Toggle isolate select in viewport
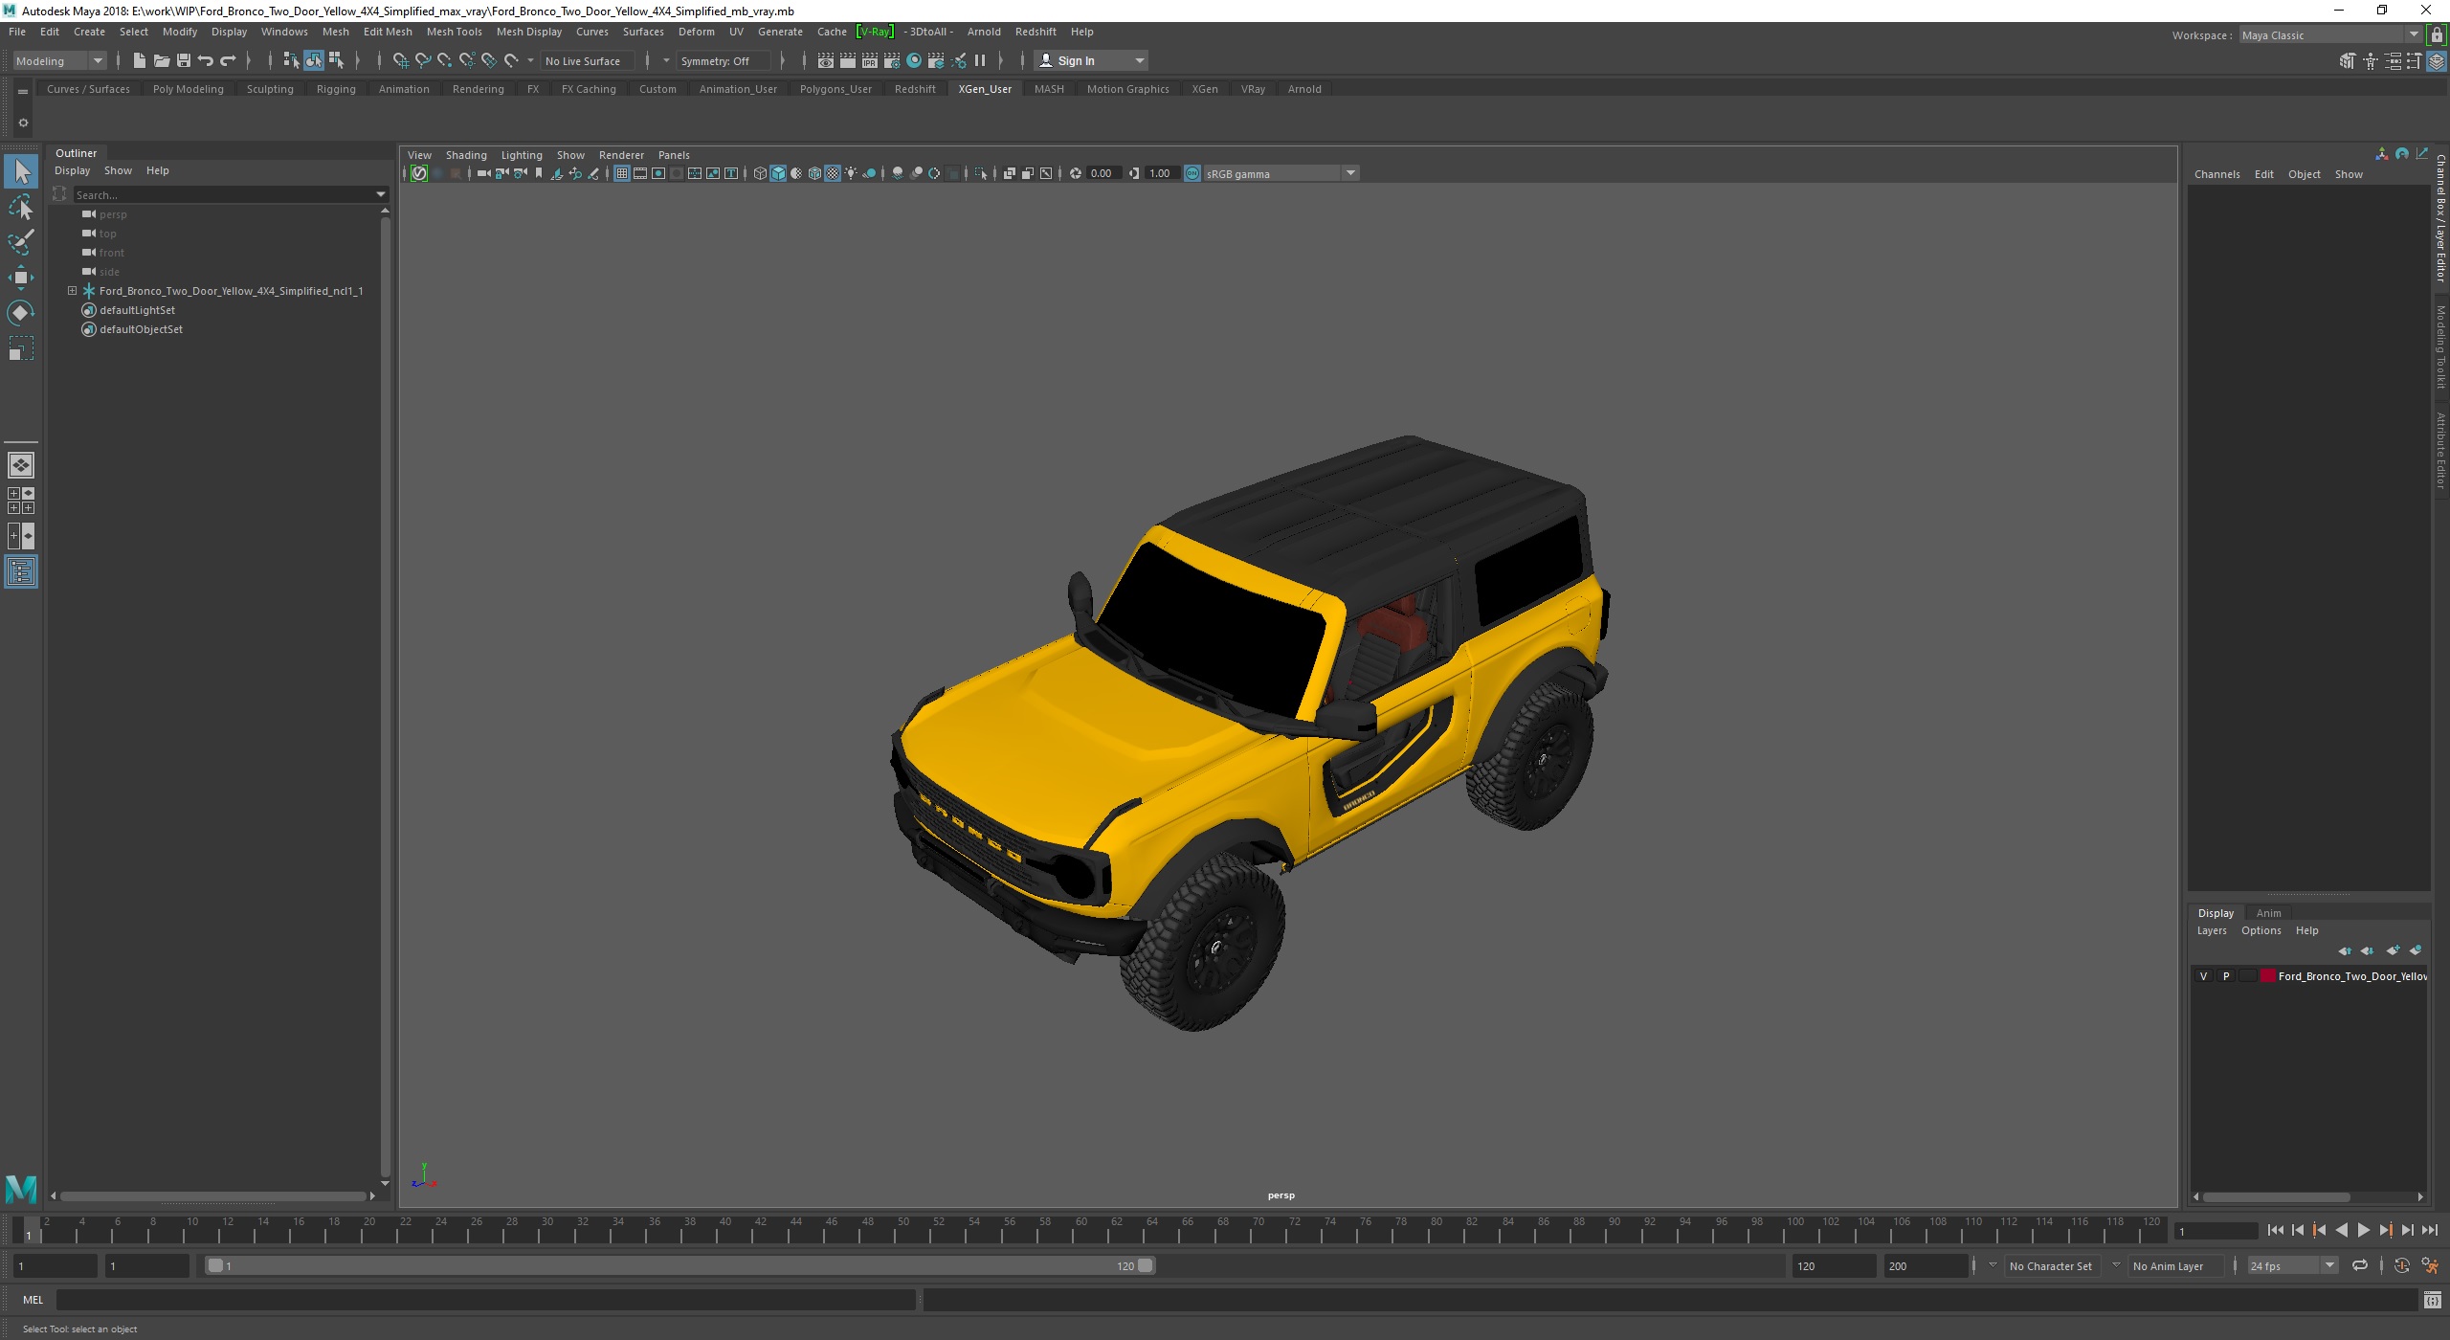The width and height of the screenshot is (2450, 1340). point(981,173)
